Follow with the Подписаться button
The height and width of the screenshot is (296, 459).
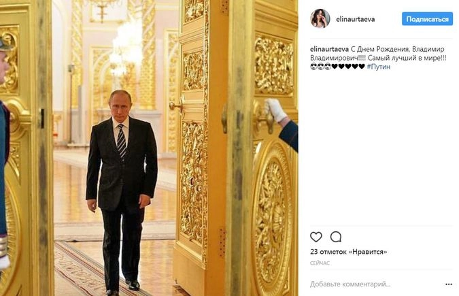427,19
